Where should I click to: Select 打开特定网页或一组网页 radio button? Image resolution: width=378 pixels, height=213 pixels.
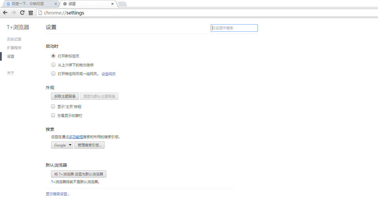[x=53, y=74]
